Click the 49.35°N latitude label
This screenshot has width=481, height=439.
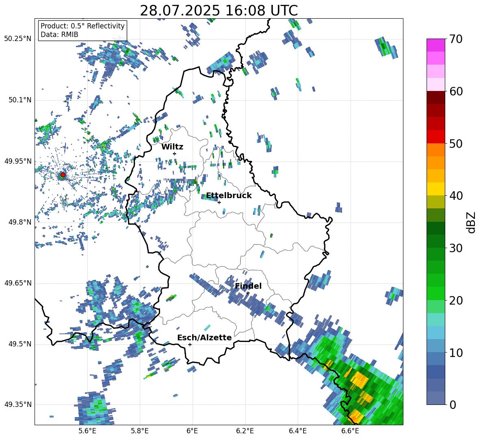click(x=18, y=404)
